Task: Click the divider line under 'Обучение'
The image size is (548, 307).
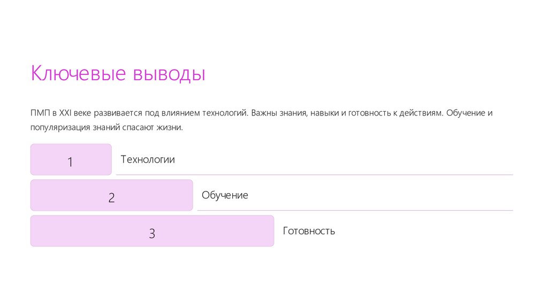Action: coord(355,210)
